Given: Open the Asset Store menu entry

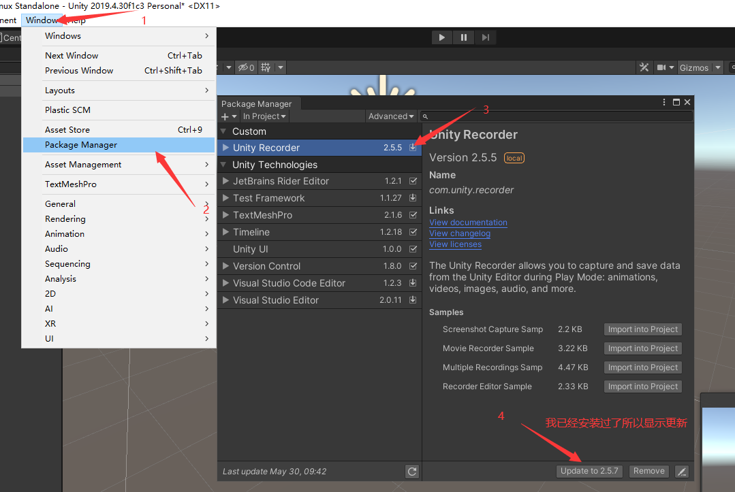Looking at the screenshot, I should tap(67, 129).
